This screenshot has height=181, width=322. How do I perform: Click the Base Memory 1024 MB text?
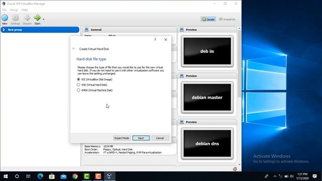[99, 146]
